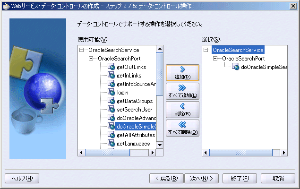Click the getDataGroups operation icon

[x=111, y=101]
